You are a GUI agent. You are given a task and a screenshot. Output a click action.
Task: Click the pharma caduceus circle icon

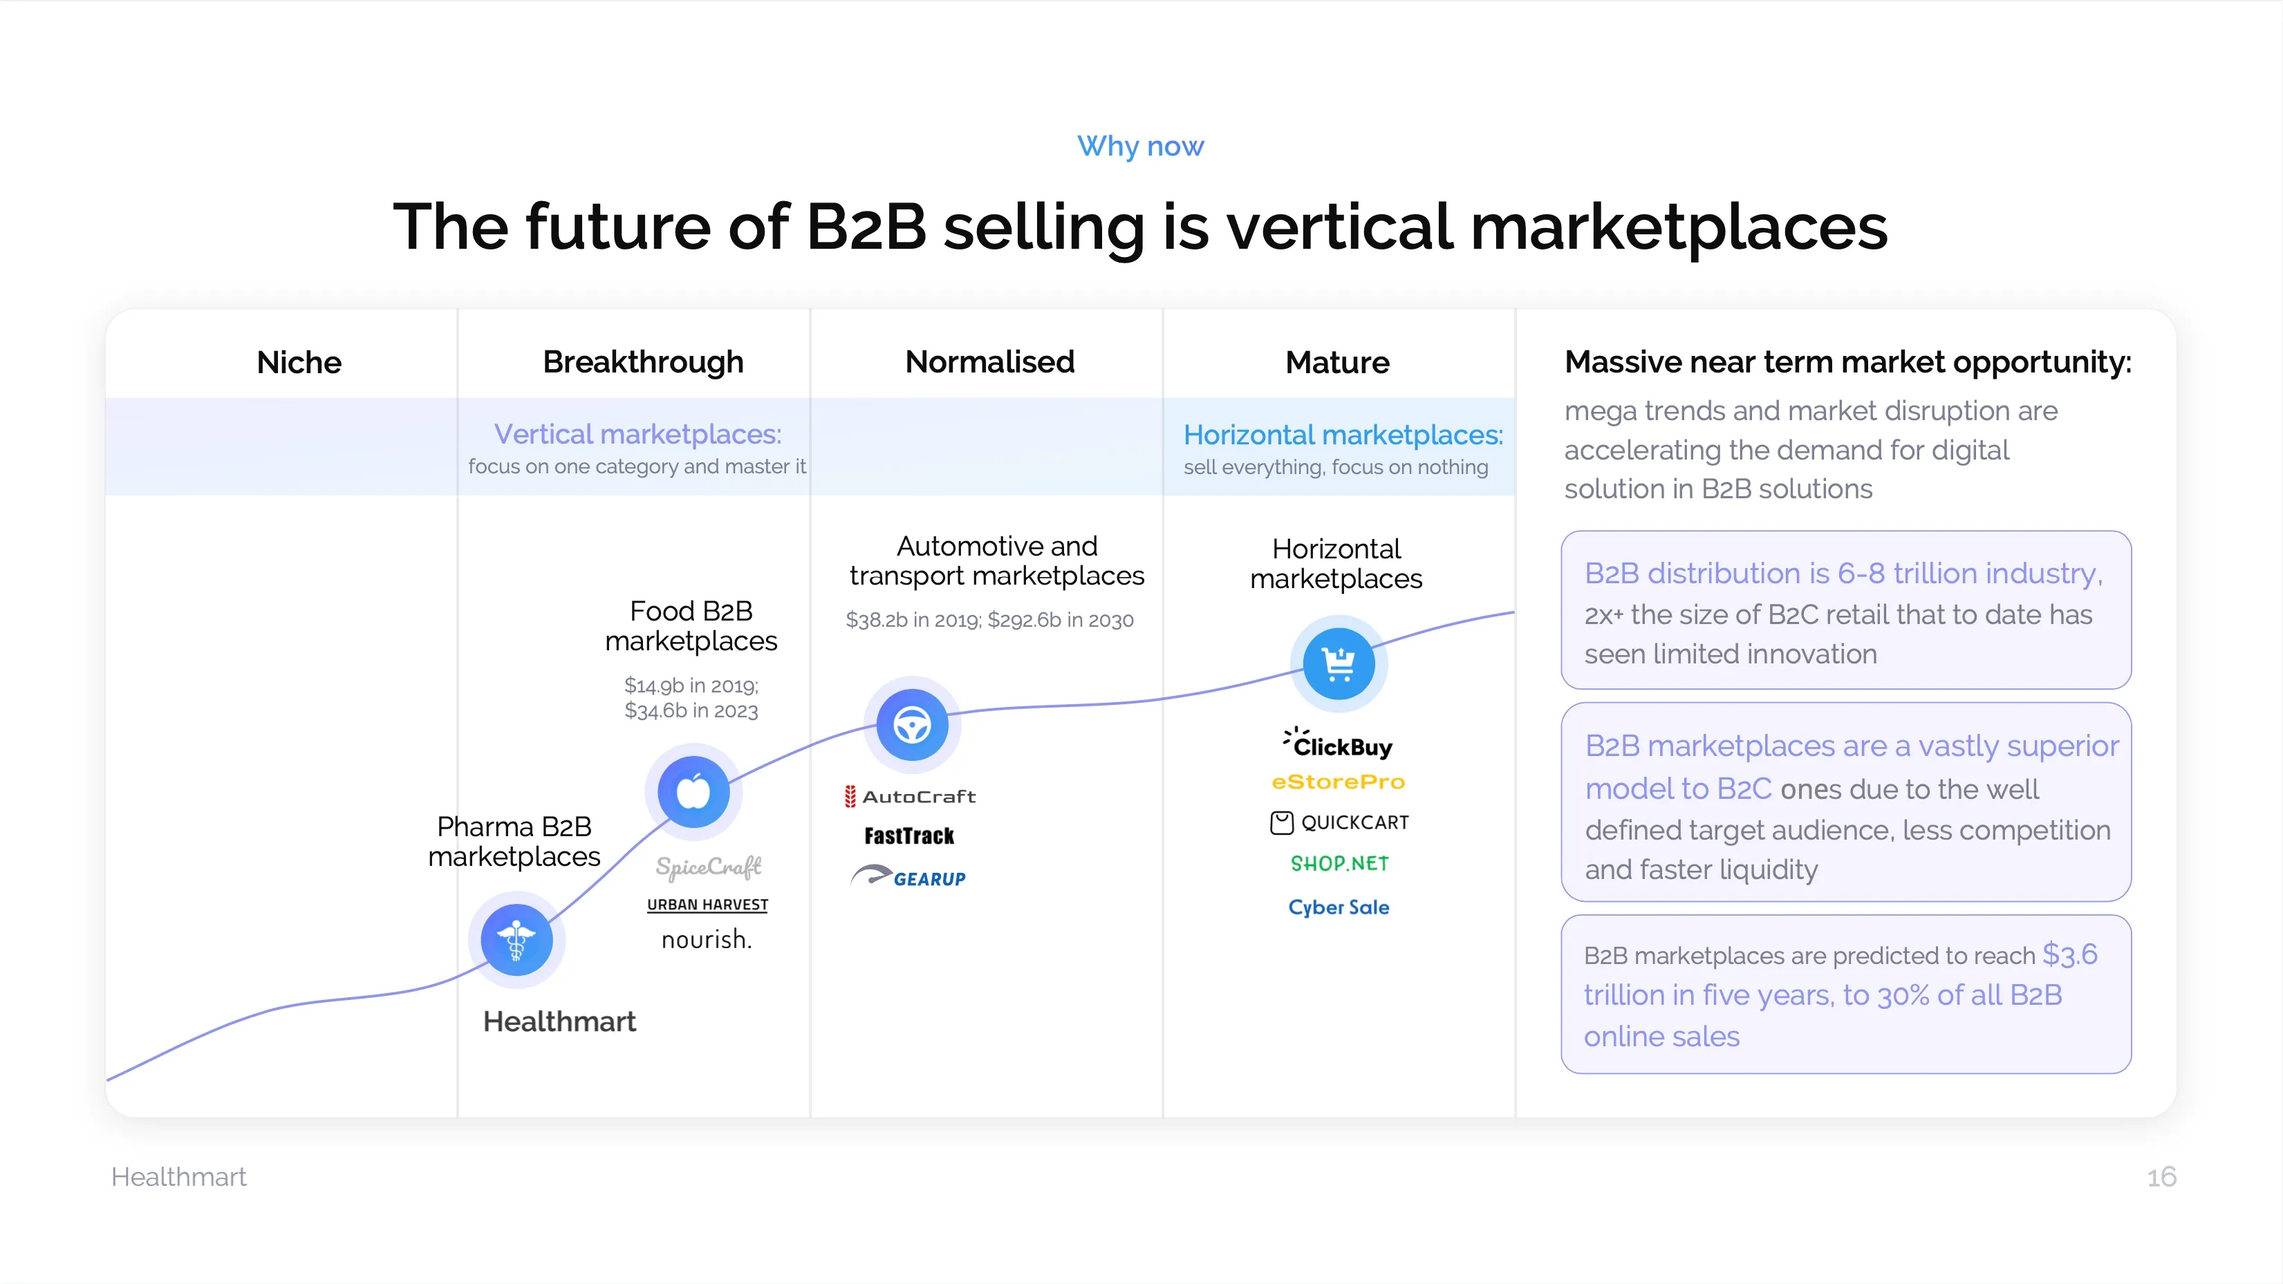click(x=516, y=939)
